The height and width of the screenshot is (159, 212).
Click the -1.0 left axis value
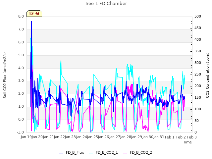click(x=21, y=132)
